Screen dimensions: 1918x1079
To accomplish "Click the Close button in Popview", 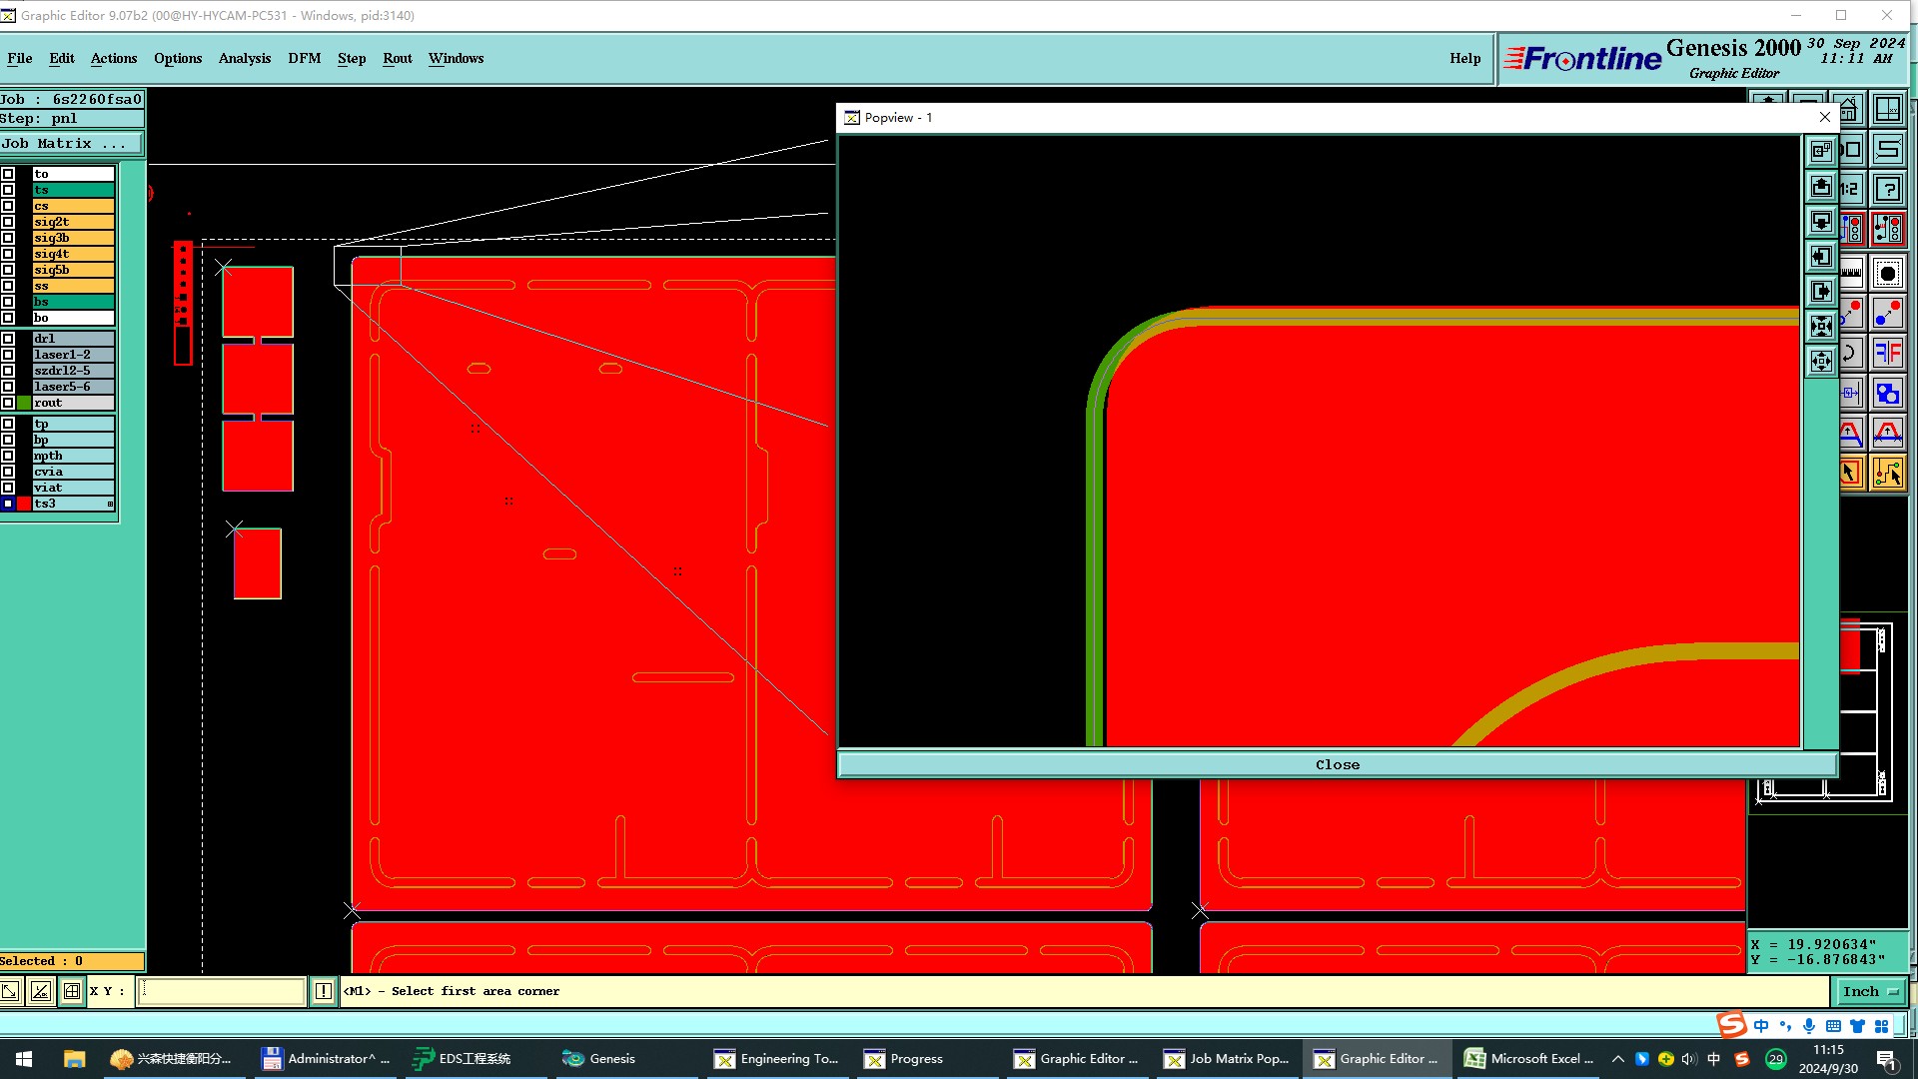I will point(1337,764).
